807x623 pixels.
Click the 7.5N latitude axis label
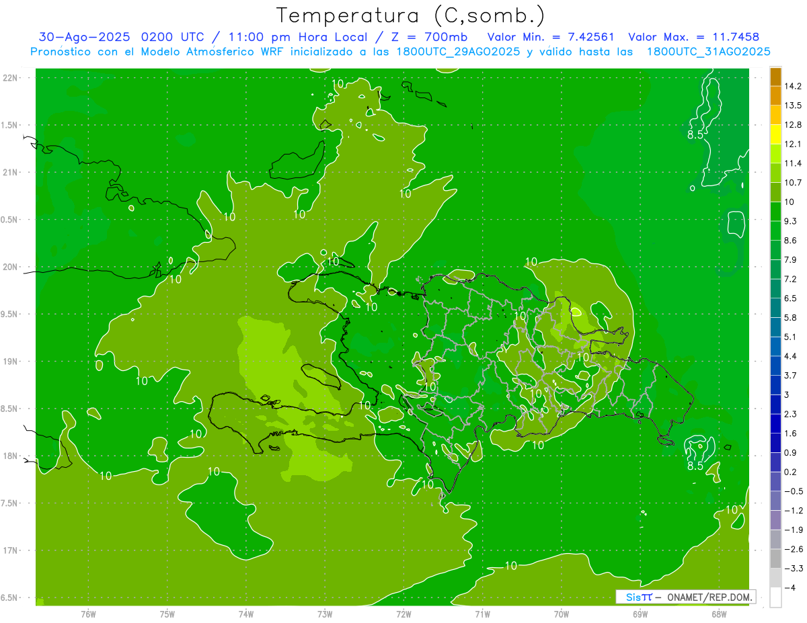point(9,503)
